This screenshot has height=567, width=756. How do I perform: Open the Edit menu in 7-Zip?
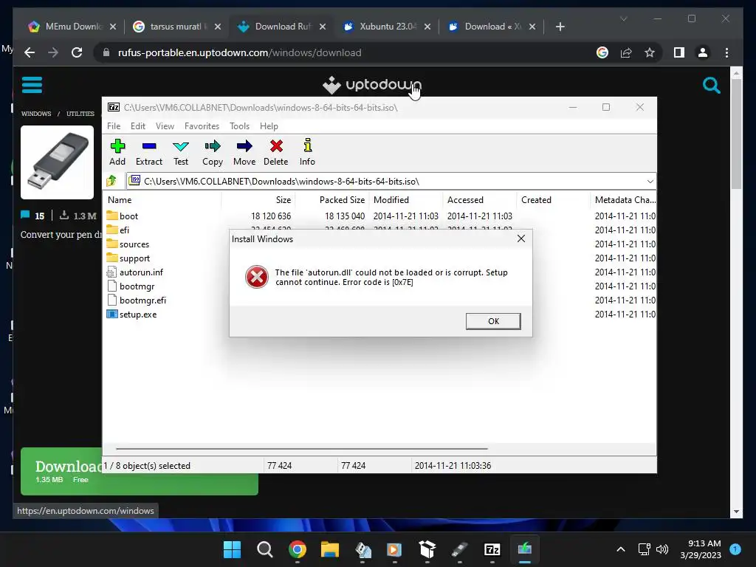point(138,126)
